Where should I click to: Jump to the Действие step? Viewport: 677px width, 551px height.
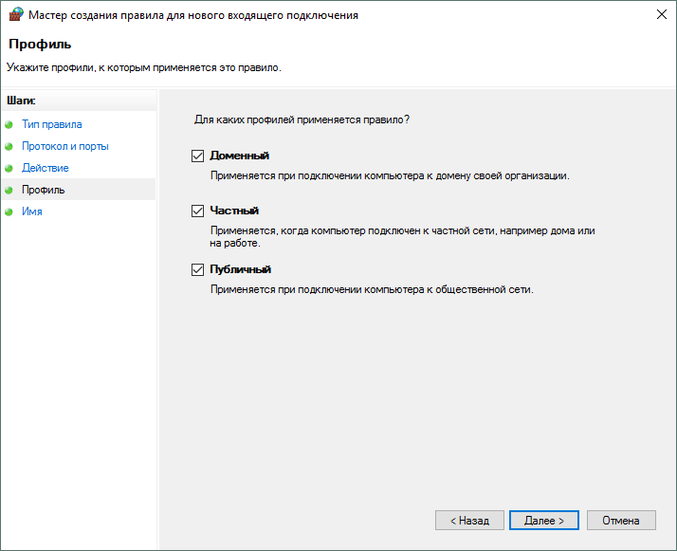coord(45,168)
